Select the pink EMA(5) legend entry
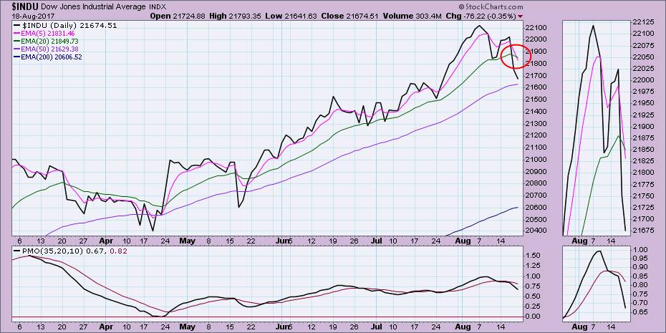This screenshot has height=333, width=666. (49, 34)
